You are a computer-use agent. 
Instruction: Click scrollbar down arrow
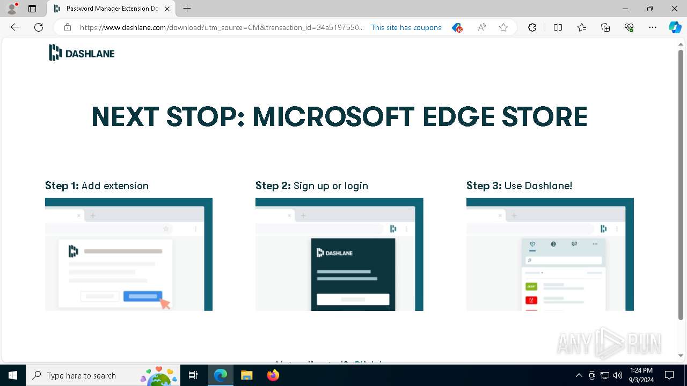point(681,355)
